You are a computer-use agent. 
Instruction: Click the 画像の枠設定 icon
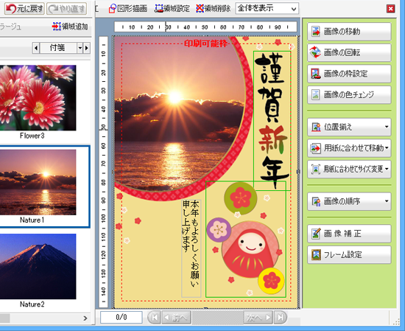[x=316, y=74]
